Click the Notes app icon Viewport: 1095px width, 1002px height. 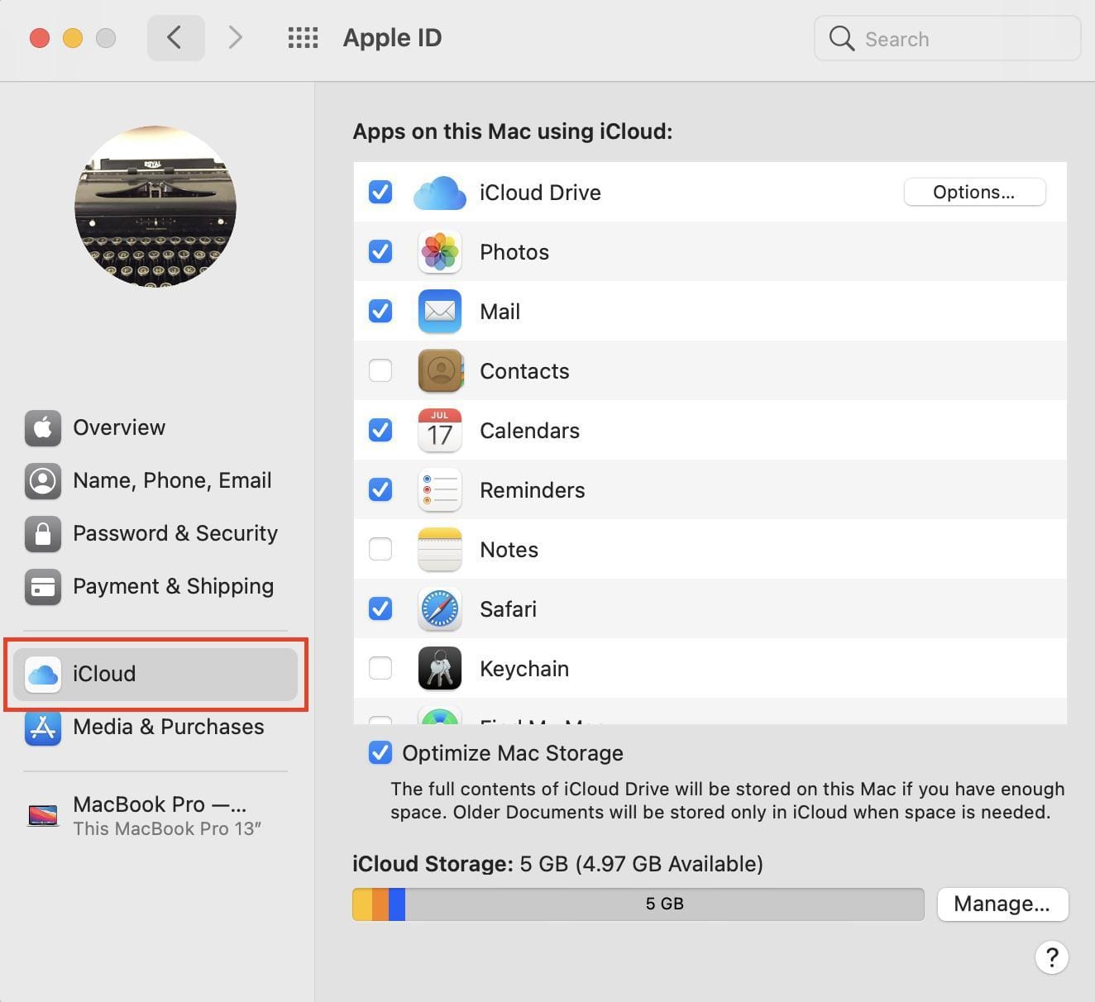(x=439, y=550)
